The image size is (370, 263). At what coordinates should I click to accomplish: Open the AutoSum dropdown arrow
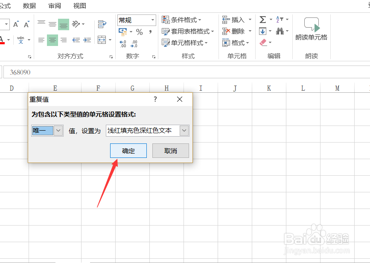point(271,20)
